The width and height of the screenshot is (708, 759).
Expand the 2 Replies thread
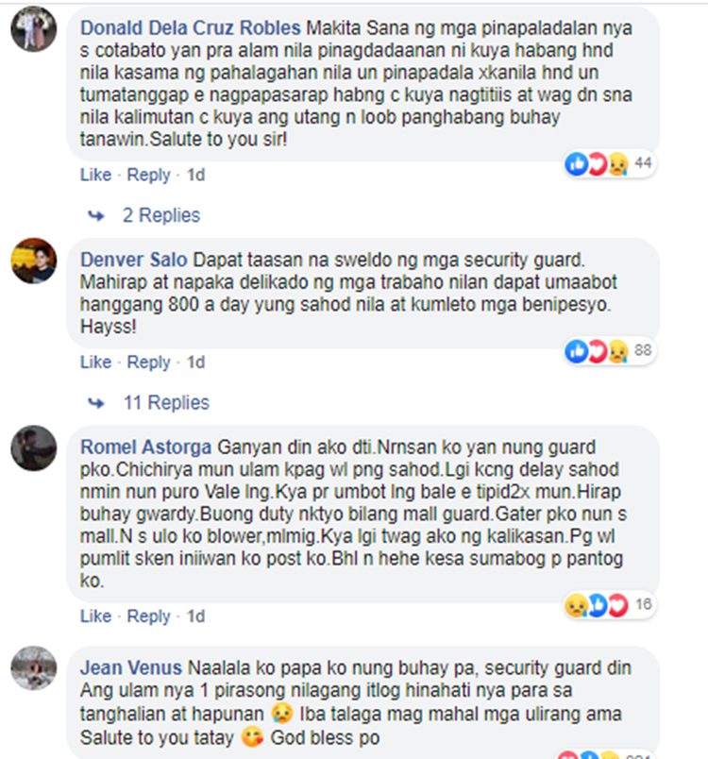pos(161,215)
